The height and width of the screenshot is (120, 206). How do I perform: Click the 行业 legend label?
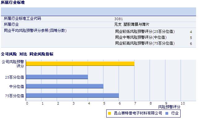pyautogui.click(x=175, y=113)
